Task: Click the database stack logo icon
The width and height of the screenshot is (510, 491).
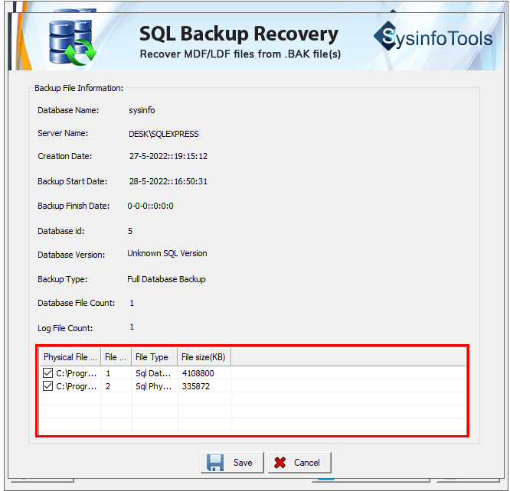Action: point(72,42)
